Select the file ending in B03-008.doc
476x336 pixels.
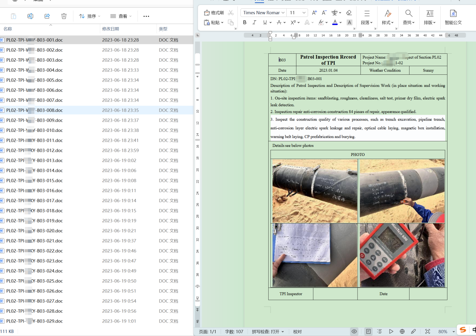97,110
